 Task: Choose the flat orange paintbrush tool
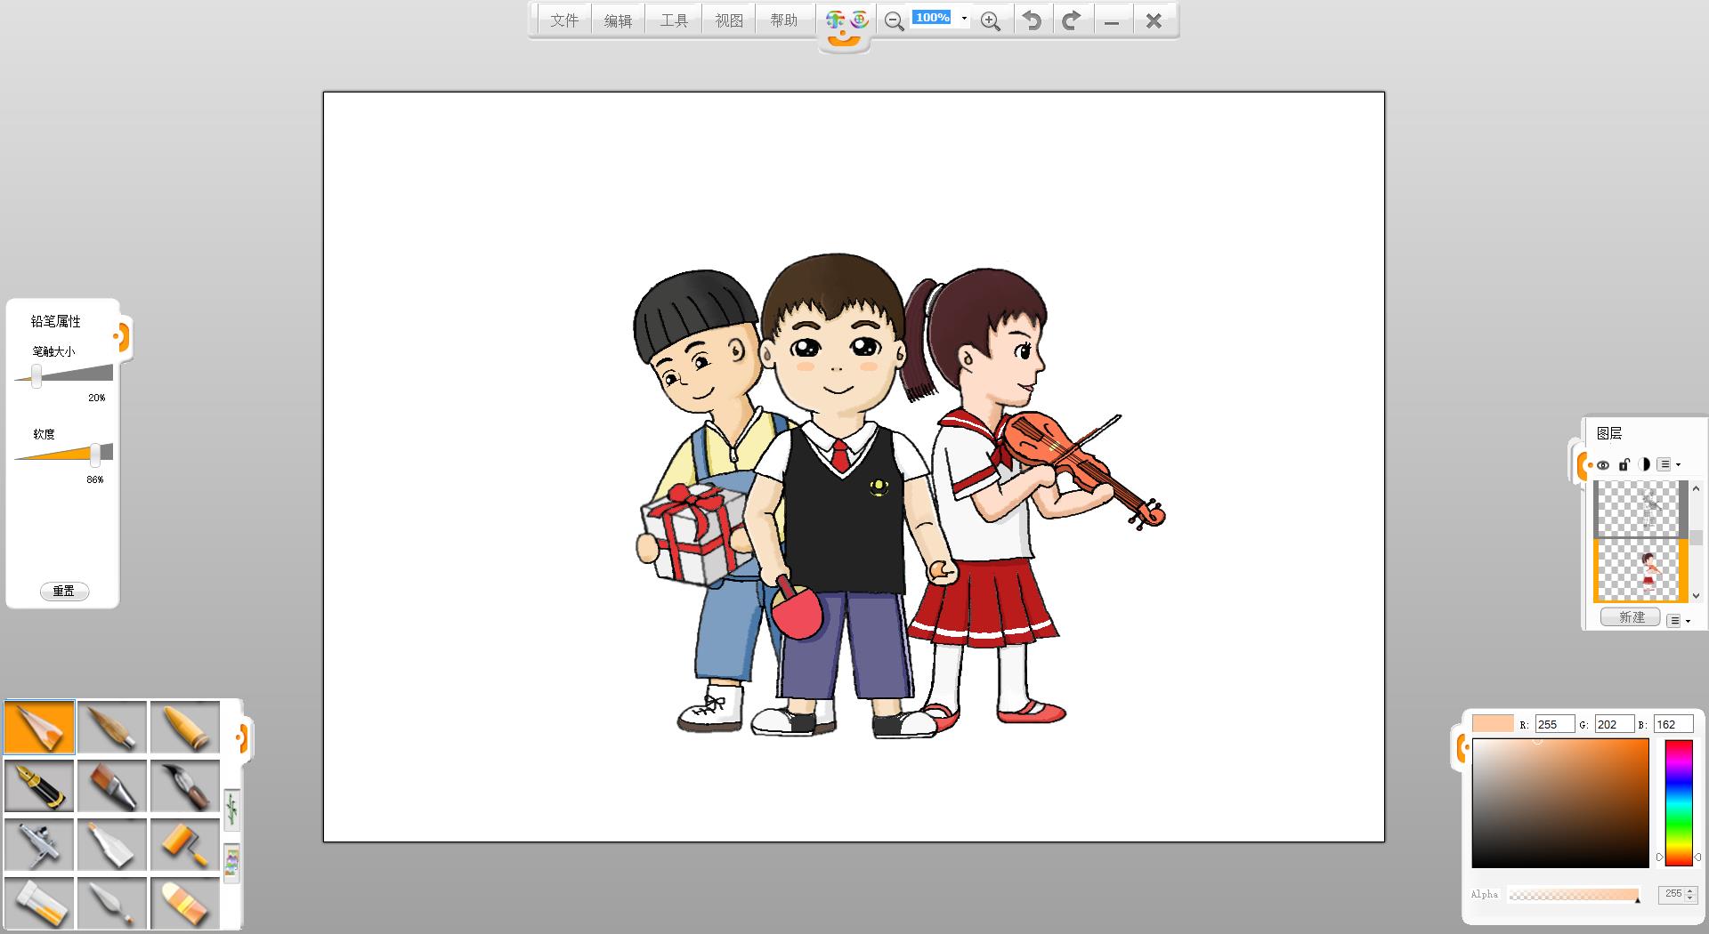coord(112,785)
